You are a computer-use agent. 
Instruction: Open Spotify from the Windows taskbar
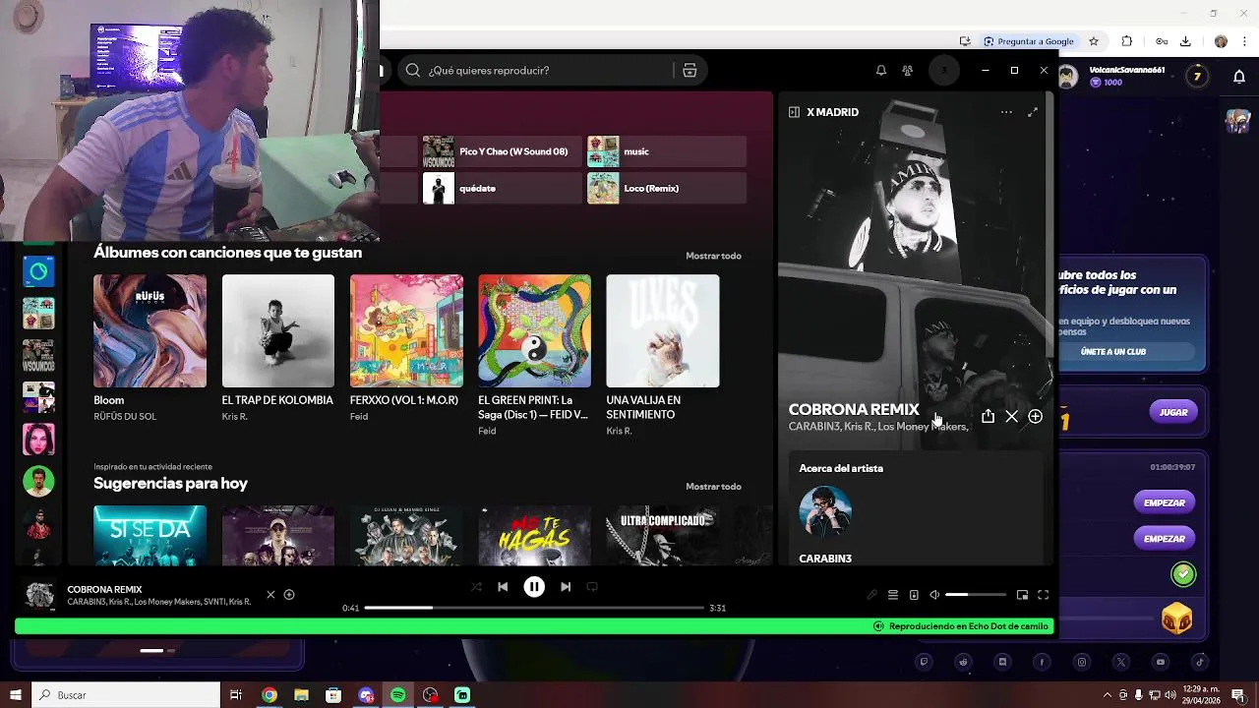tap(397, 695)
